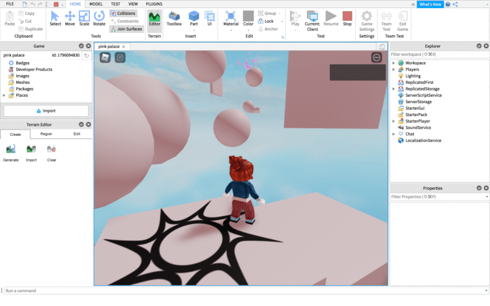Image resolution: width=490 pixels, height=306 pixels.
Task: Expand the Chat node
Action: [x=394, y=134]
